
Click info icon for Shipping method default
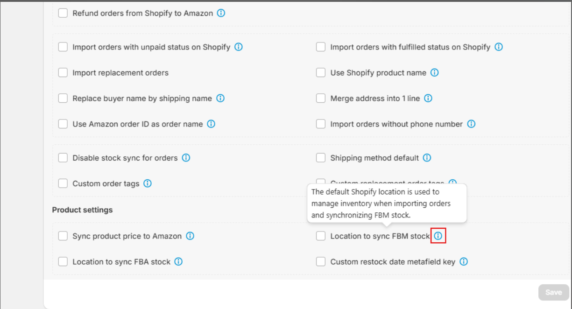point(427,158)
